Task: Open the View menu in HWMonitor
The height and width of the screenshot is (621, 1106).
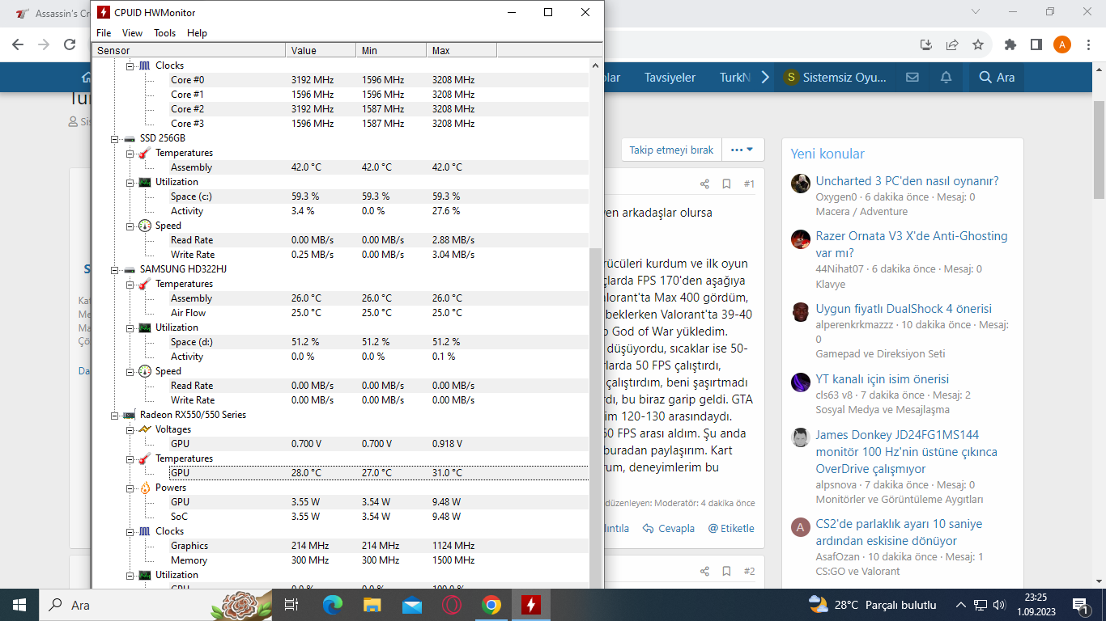Action: click(132, 33)
